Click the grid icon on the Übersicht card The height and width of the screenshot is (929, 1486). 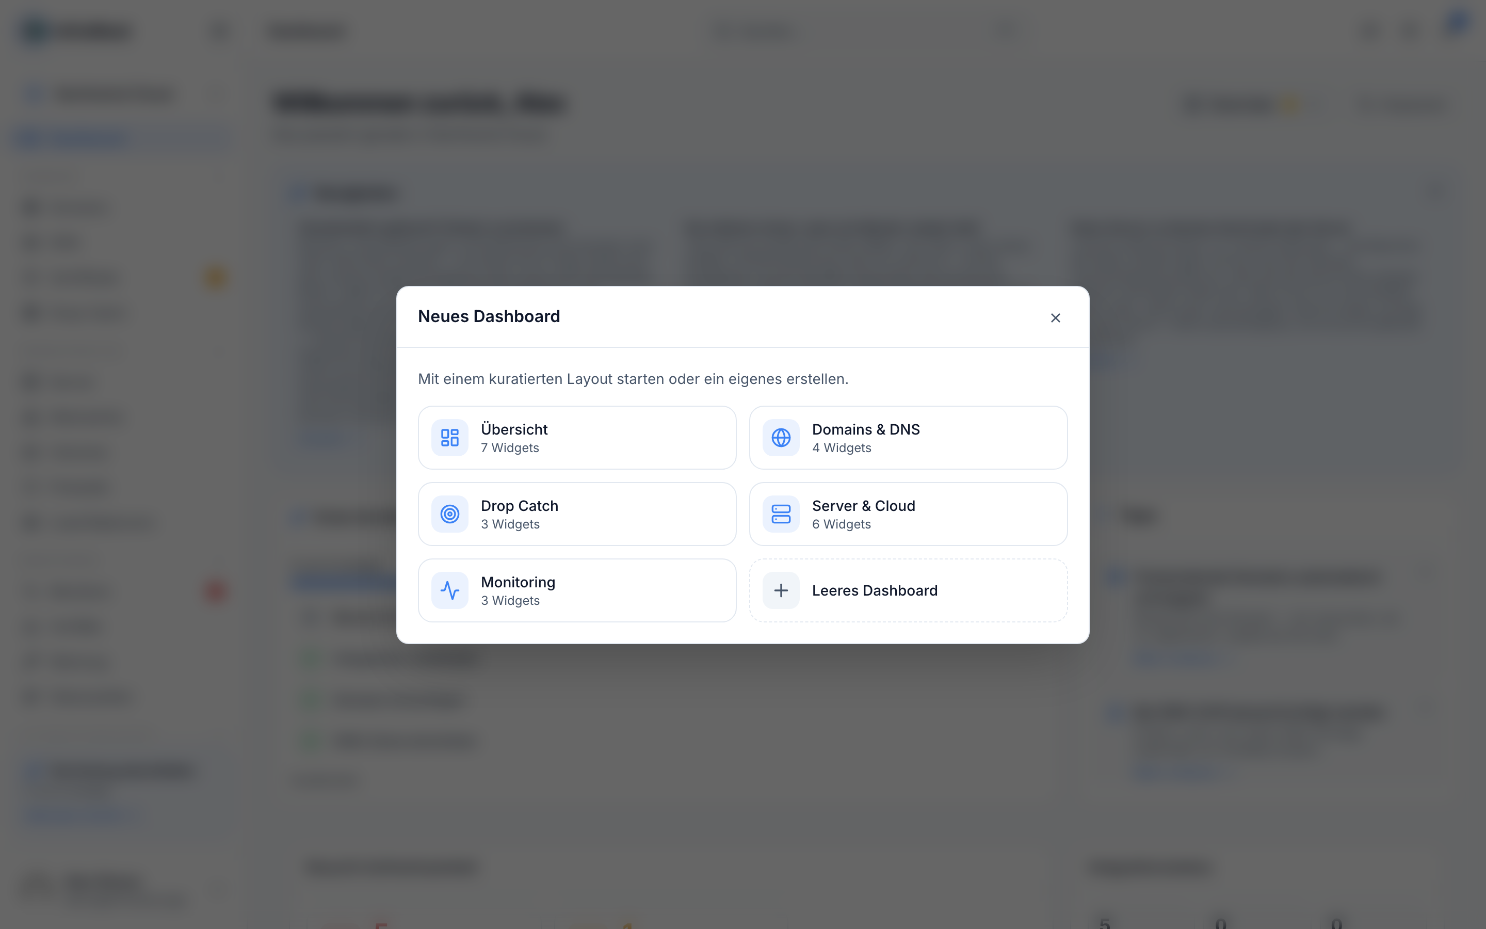coord(449,438)
